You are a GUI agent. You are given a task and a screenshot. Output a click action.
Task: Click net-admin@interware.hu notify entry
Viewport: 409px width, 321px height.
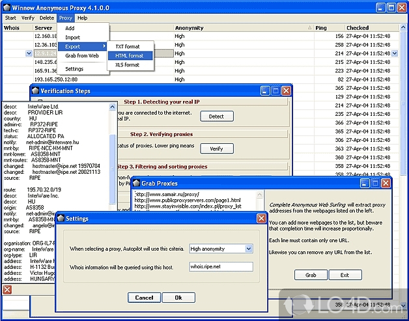(x=53, y=143)
